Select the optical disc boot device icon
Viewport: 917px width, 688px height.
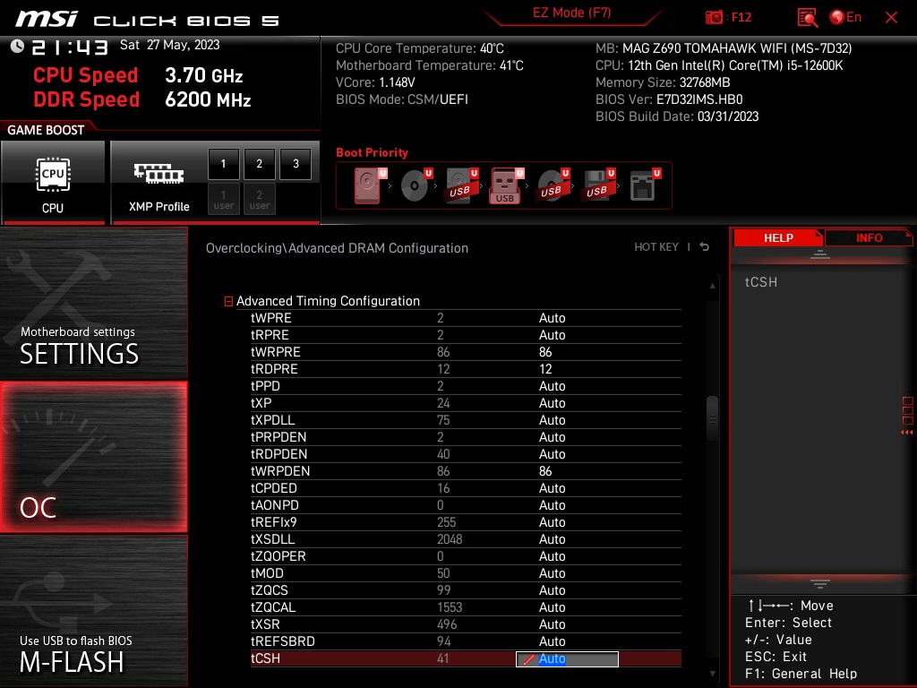416,185
